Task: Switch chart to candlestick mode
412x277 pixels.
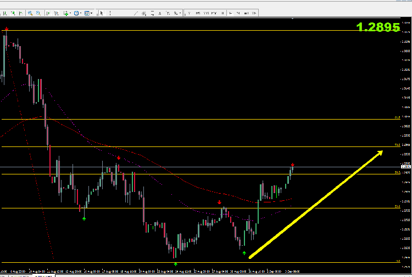Action: [13, 13]
